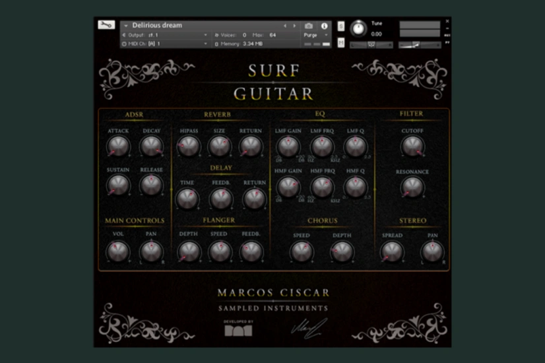Close the instrument with the X button
This screenshot has width=545, height=363.
point(447,22)
